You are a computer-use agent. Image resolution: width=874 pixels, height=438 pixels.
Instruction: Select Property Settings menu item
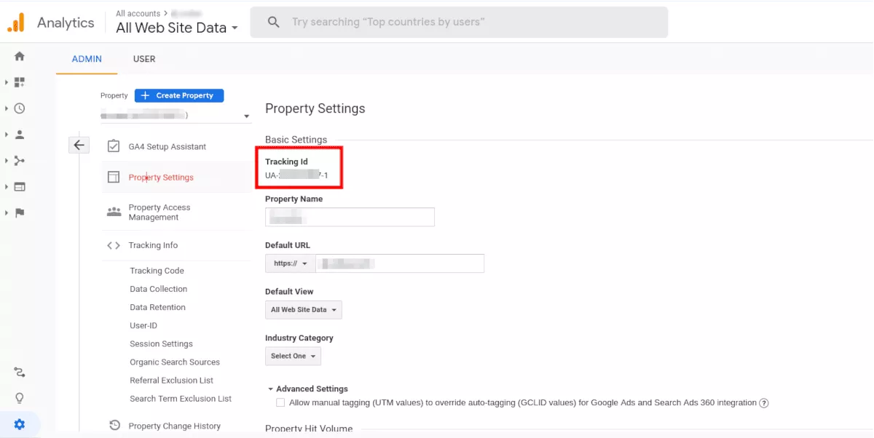[161, 177]
